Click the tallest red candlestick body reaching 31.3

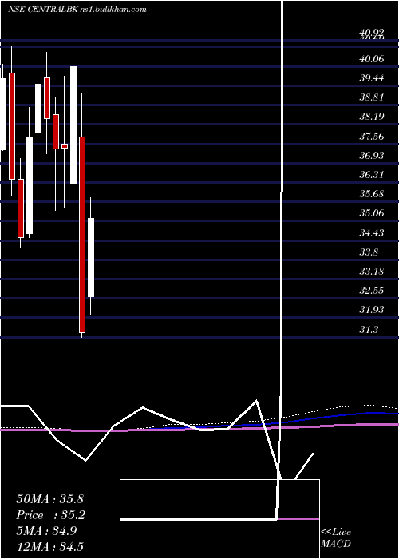pos(82,235)
